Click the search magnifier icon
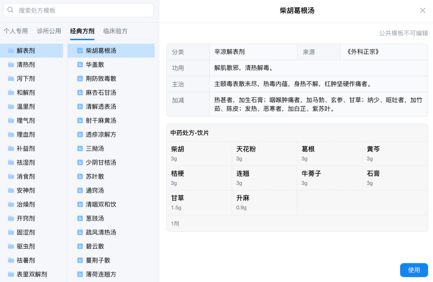 (11, 10)
